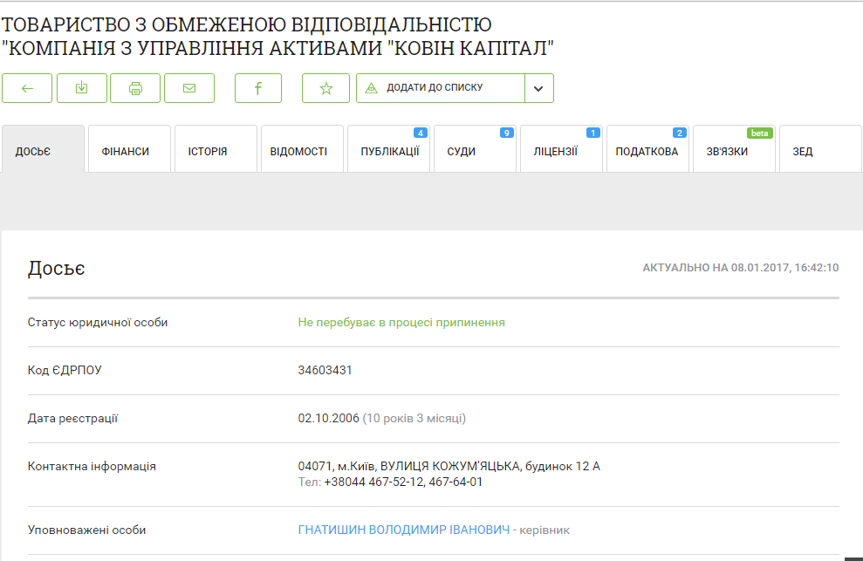Viewport: 863px width, 561px height.
Task: Send dossier by email envelope icon
Action: (x=189, y=88)
